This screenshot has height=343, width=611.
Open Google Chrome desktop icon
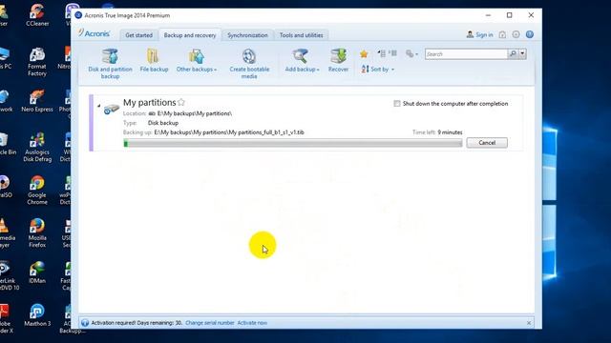37,190
